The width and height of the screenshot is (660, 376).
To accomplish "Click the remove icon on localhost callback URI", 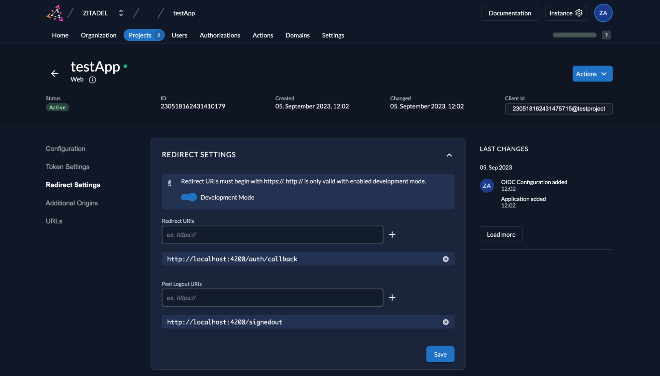I will coord(446,259).
